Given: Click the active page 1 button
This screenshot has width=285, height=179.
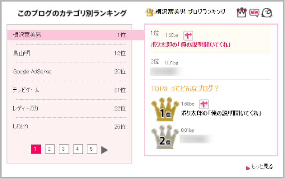Looking at the screenshot, I should click(x=36, y=149).
